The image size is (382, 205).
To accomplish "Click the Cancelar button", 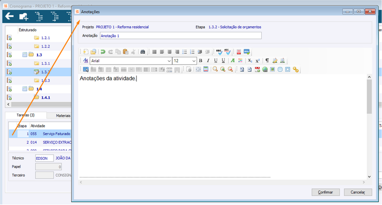I will coord(358,192).
